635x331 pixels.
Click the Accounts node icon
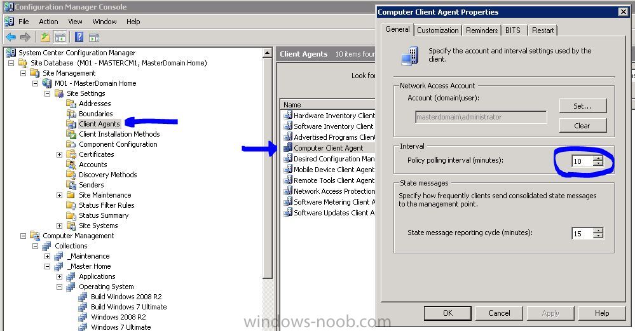point(71,165)
